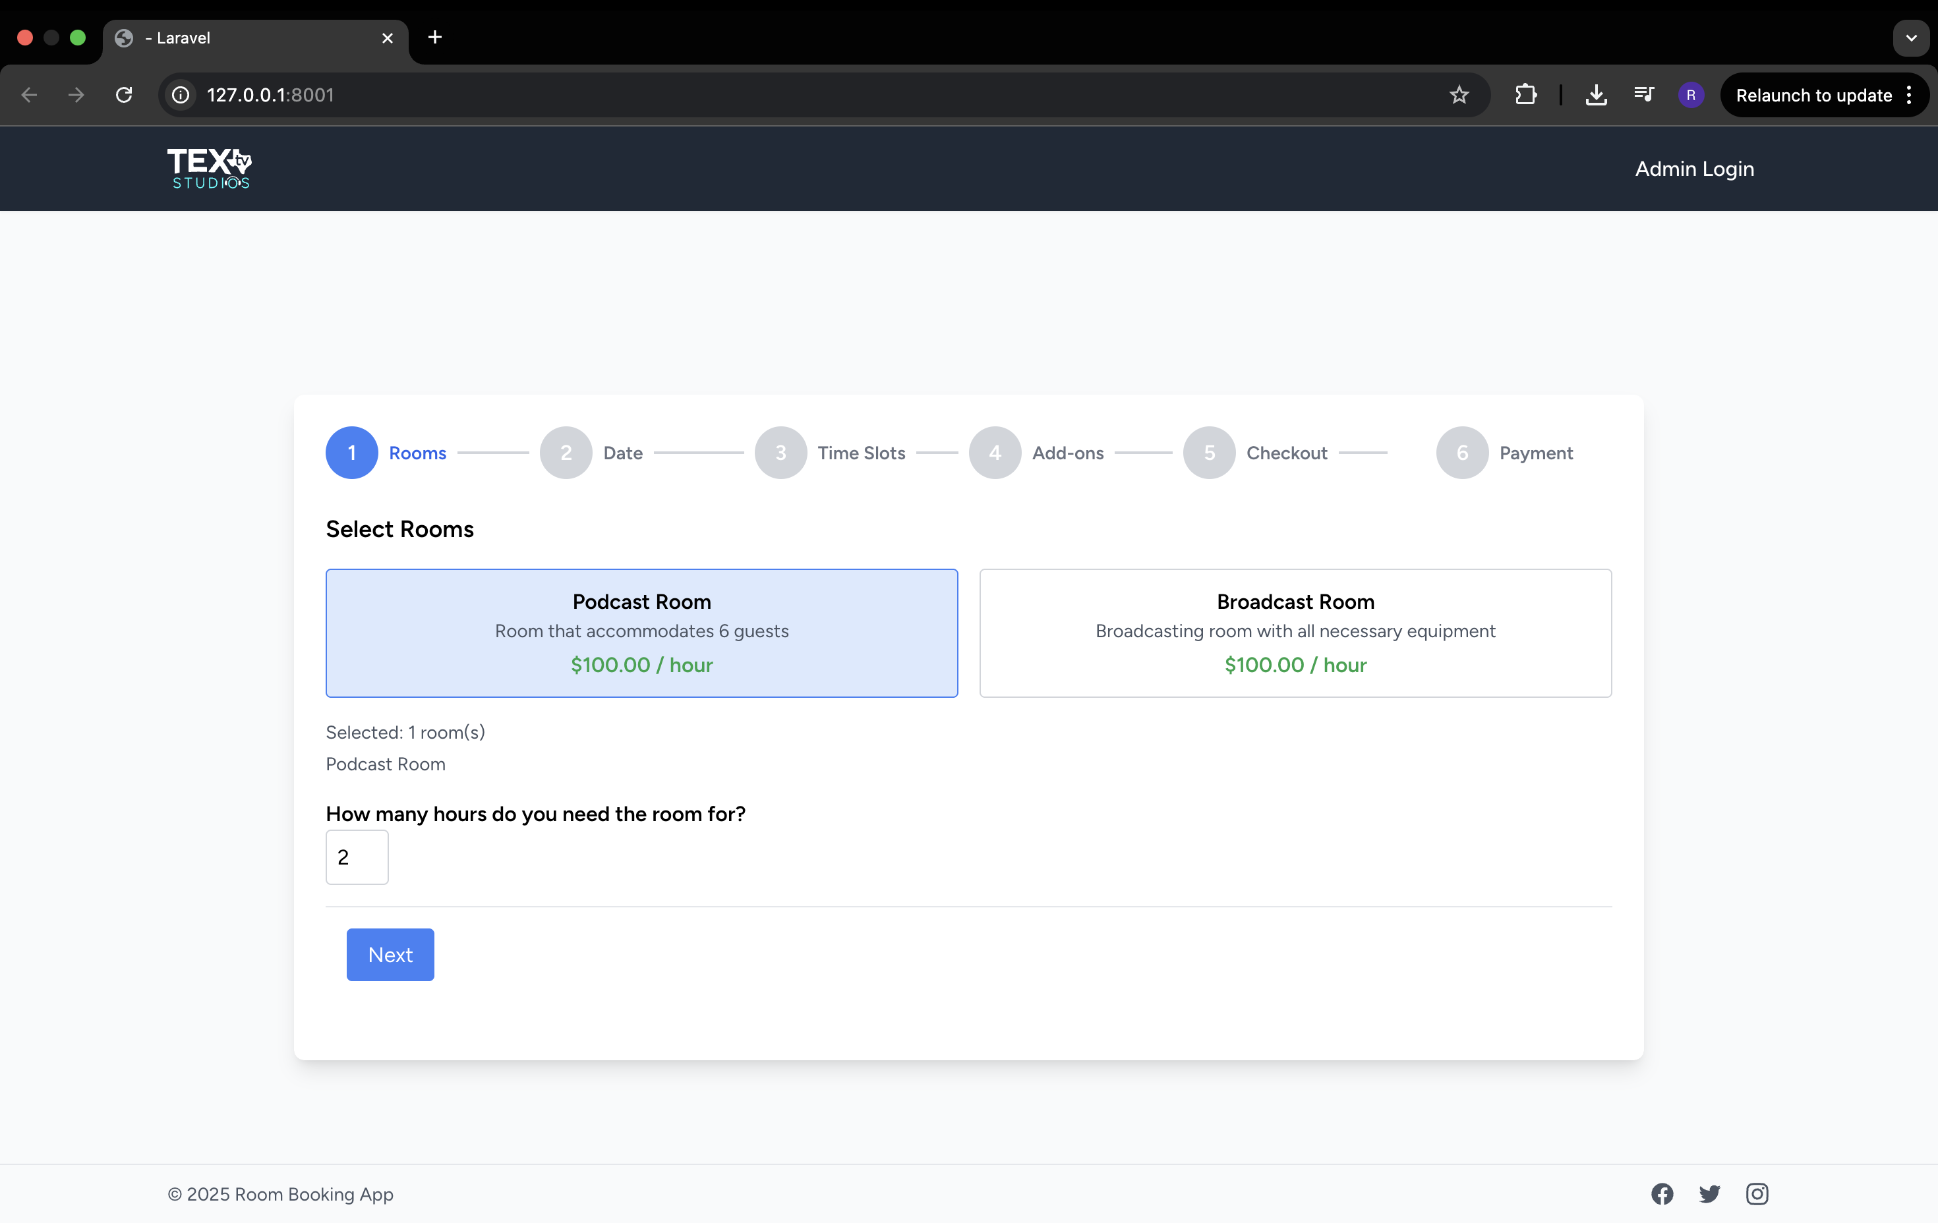
Task: Focus the hours number input field
Action: click(x=357, y=858)
